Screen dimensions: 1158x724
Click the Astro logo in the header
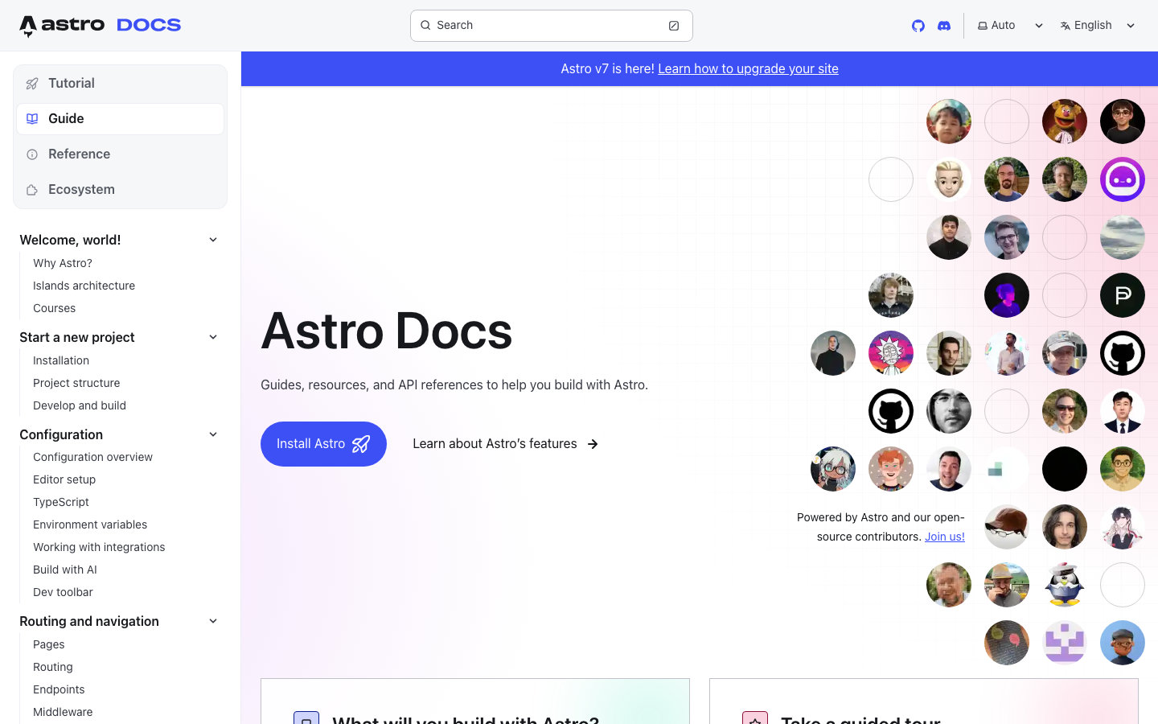[62, 26]
